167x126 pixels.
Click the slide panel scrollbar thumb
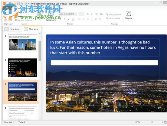coord(40,51)
